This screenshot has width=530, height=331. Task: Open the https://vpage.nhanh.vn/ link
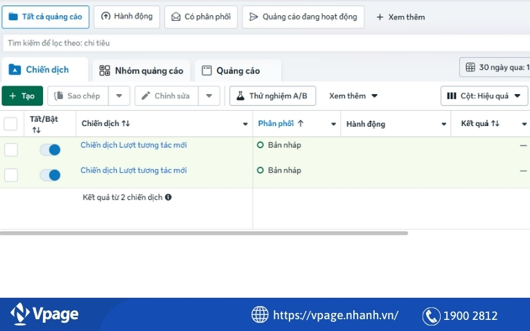[x=335, y=315]
